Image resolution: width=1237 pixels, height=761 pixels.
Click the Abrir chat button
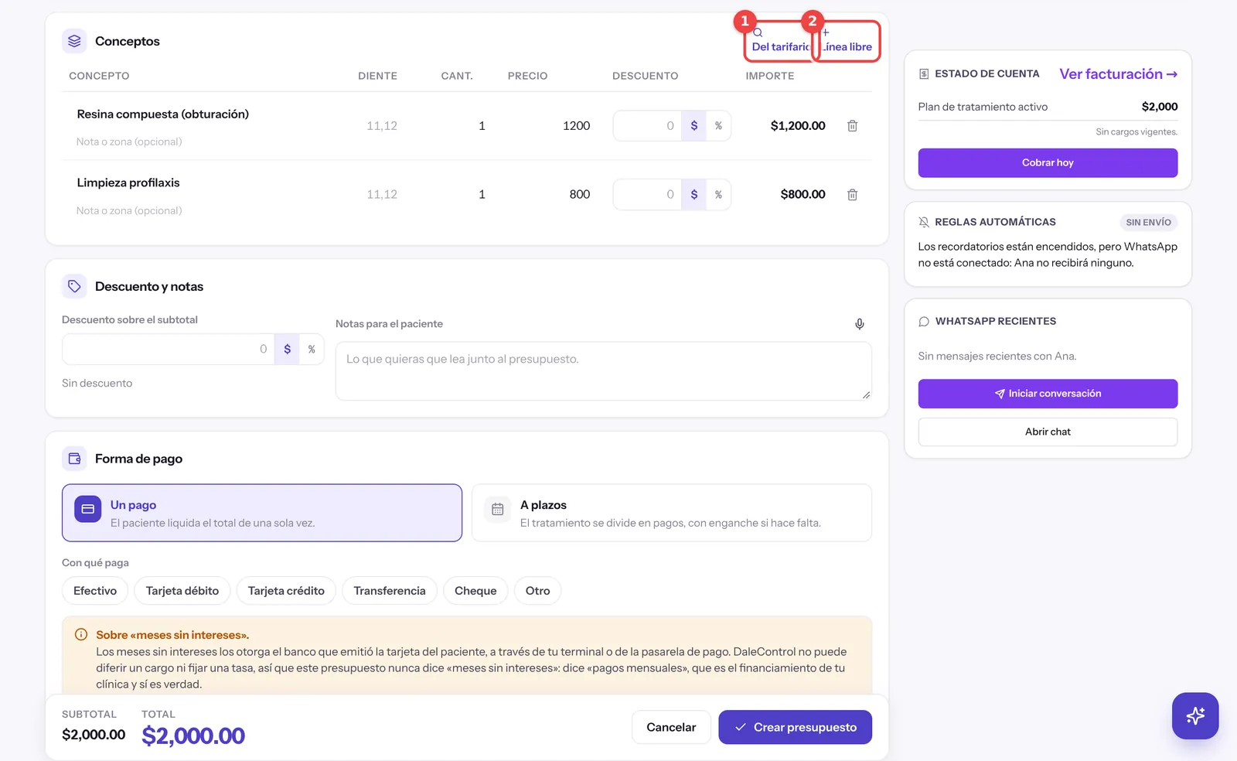coord(1048,432)
